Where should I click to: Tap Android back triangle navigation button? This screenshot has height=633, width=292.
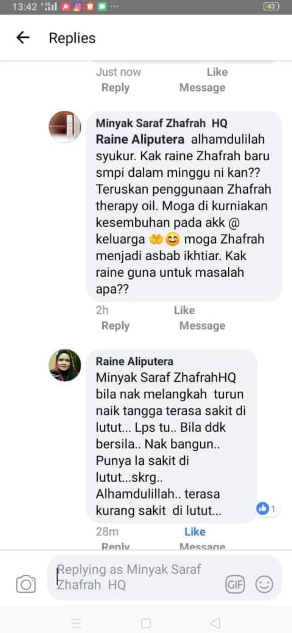[x=215, y=623]
